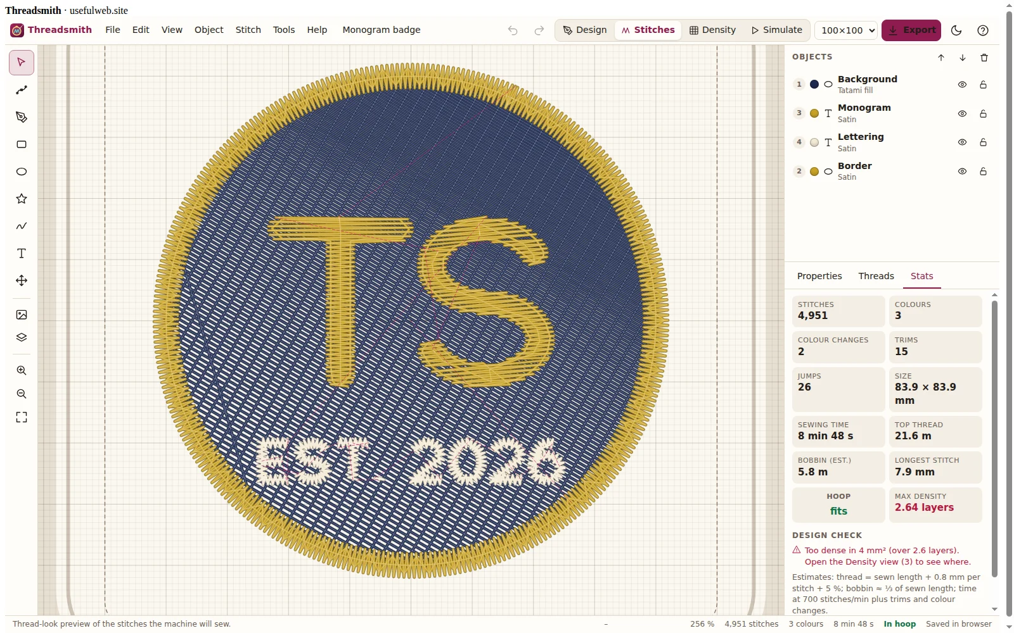The height and width of the screenshot is (633, 1014).
Task: Open the Tools menu
Action: 284,30
